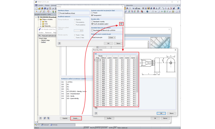Switch to the Pohledy navigator tab

coord(54,125)
